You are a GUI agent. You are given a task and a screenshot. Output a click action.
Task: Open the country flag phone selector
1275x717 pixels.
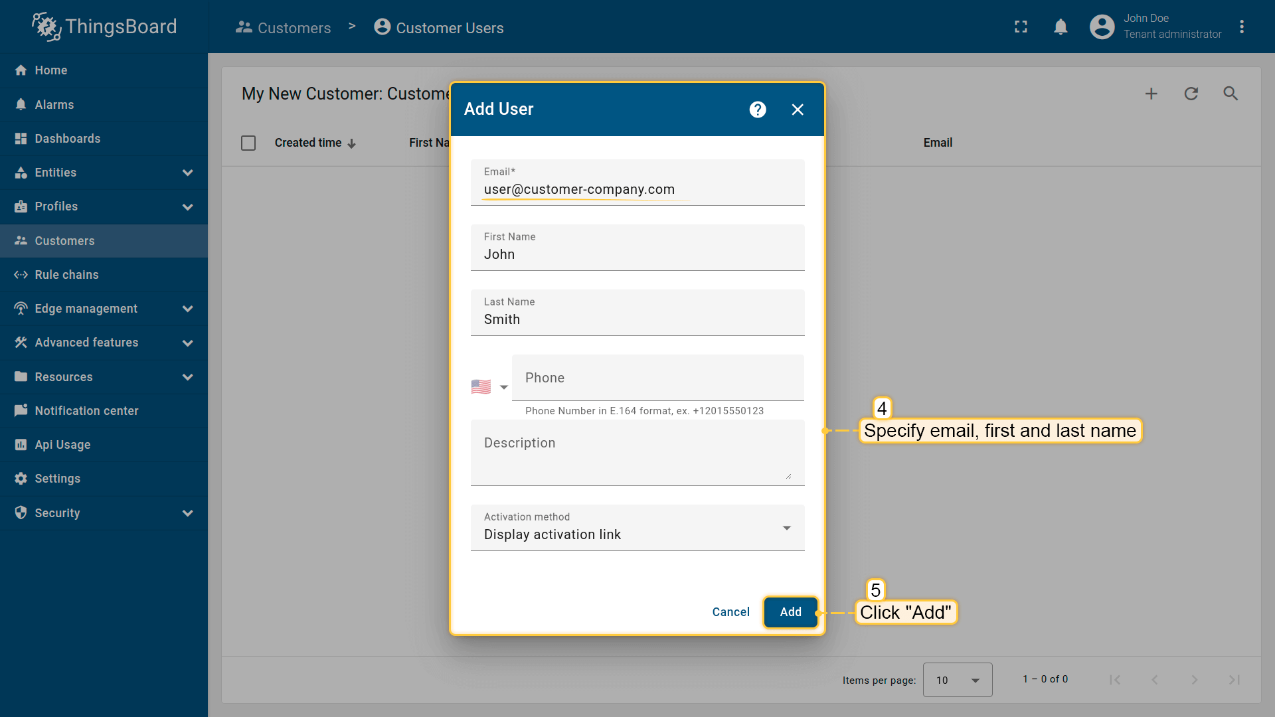tap(489, 387)
